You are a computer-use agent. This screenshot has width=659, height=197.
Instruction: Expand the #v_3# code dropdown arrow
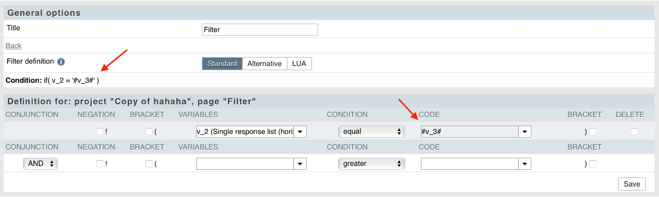(x=525, y=131)
